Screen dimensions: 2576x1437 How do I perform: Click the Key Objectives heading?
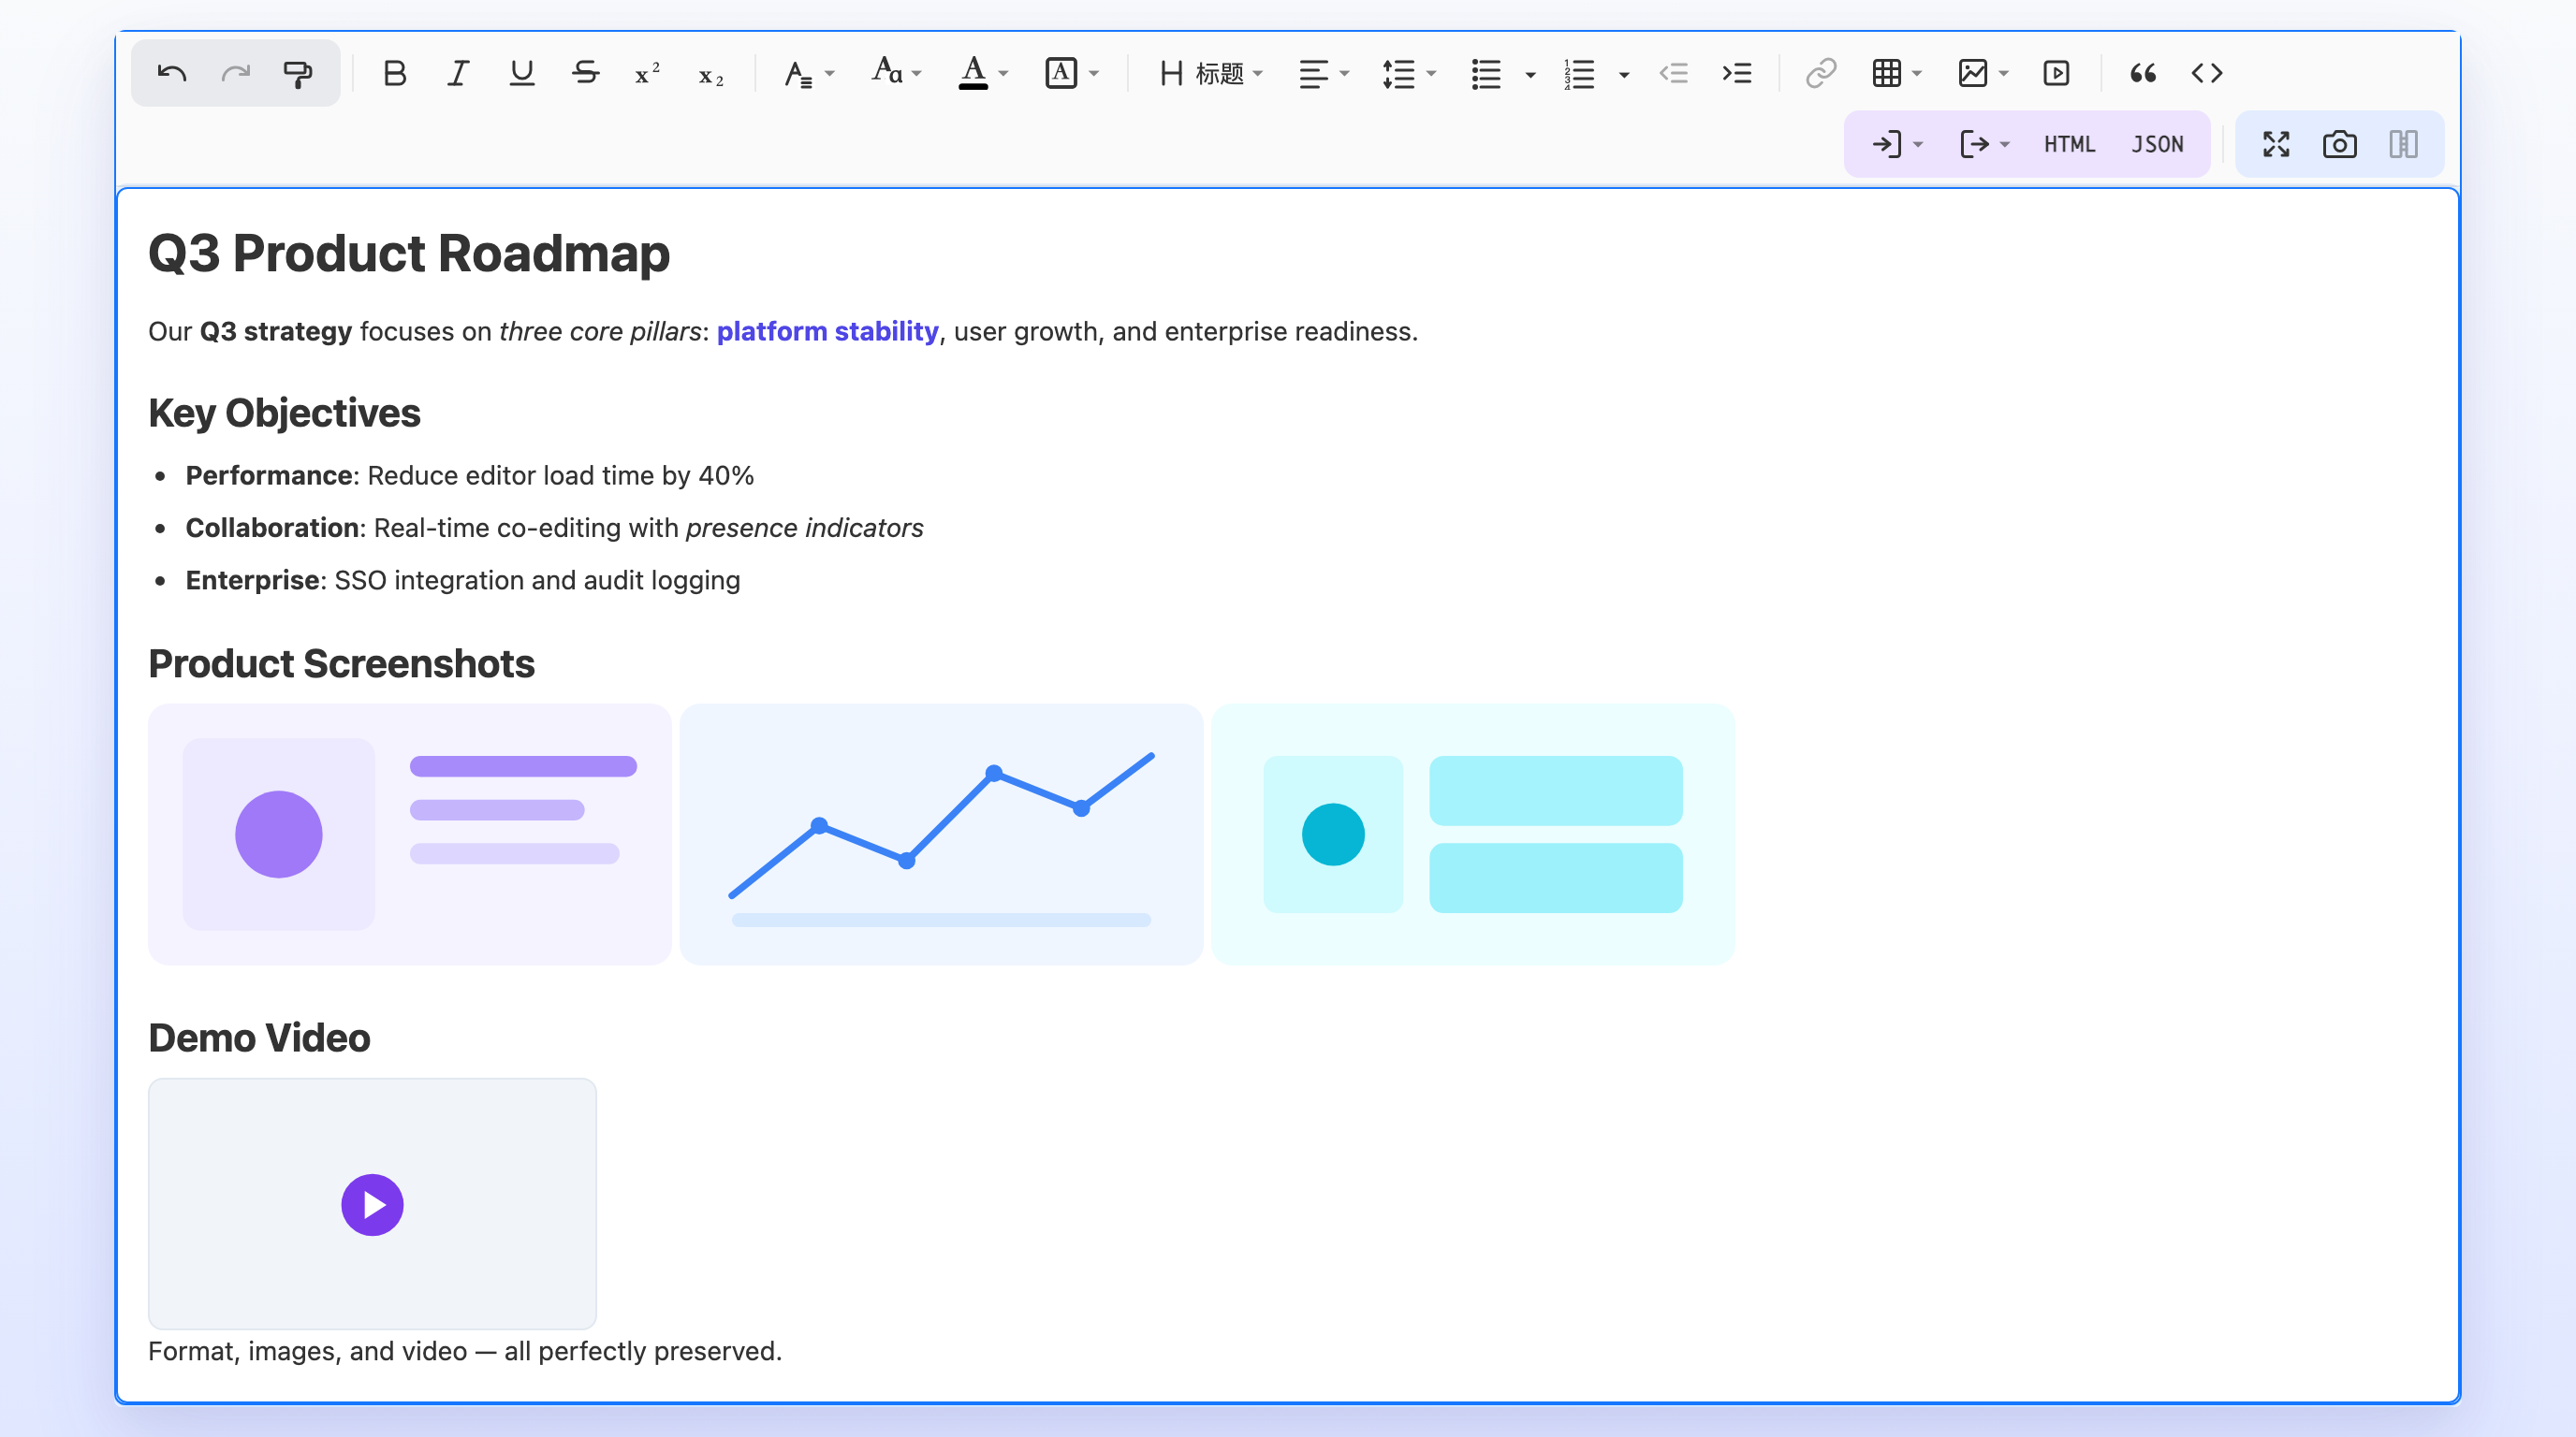(284, 413)
